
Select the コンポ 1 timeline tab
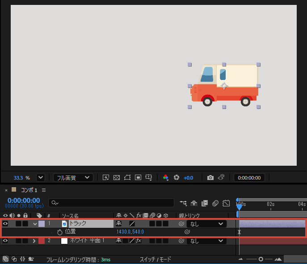click(29, 190)
